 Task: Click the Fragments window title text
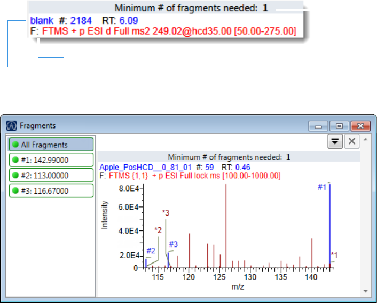point(37,125)
